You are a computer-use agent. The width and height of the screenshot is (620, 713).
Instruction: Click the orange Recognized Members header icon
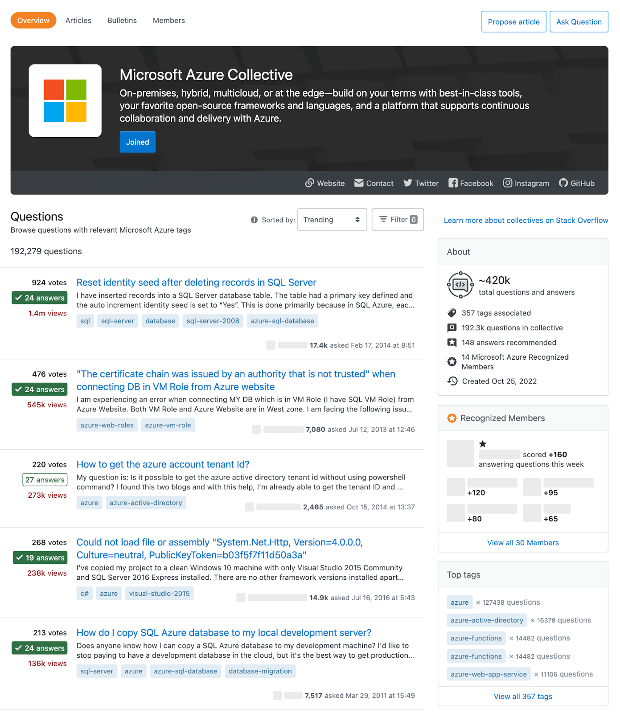(452, 418)
